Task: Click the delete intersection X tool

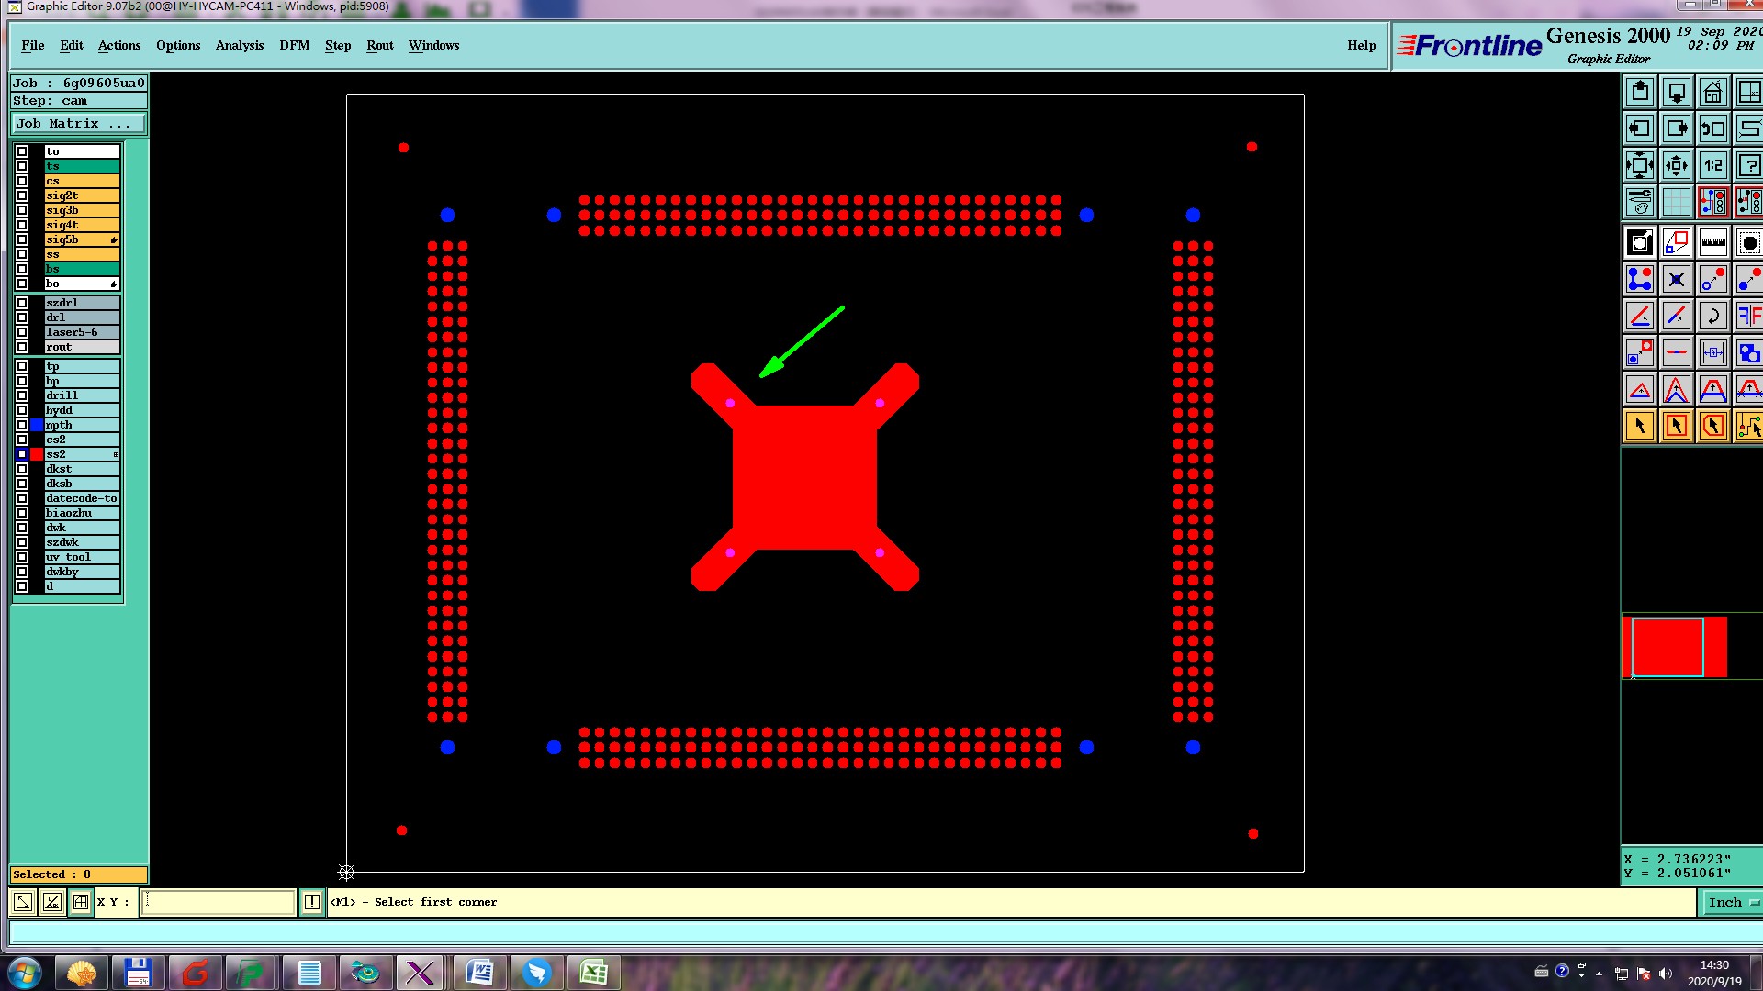Action: tap(1676, 280)
